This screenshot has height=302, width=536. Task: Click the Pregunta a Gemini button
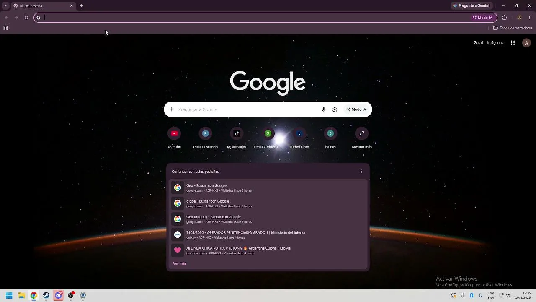pyautogui.click(x=471, y=6)
